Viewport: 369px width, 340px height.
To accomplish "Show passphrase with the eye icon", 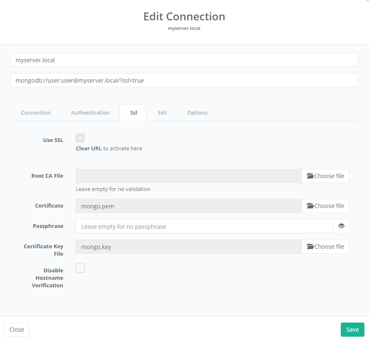I will [341, 226].
